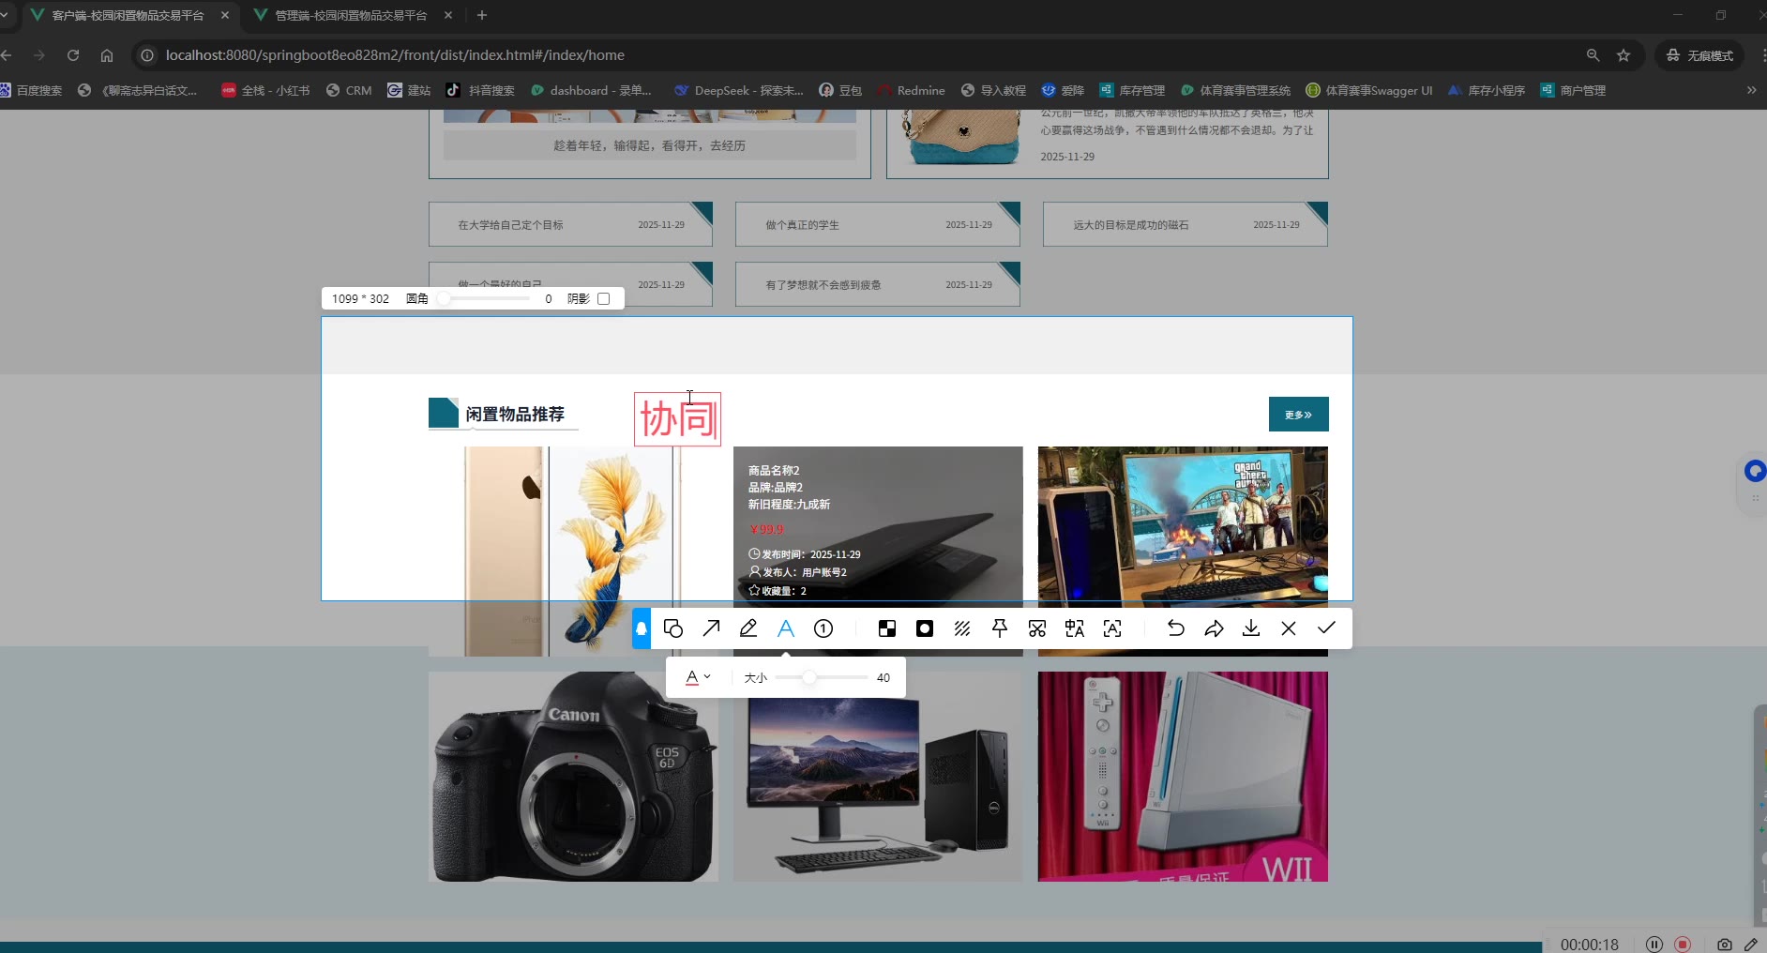This screenshot has width=1767, height=953.
Task: Open the Wii console item
Action: 1183,777
